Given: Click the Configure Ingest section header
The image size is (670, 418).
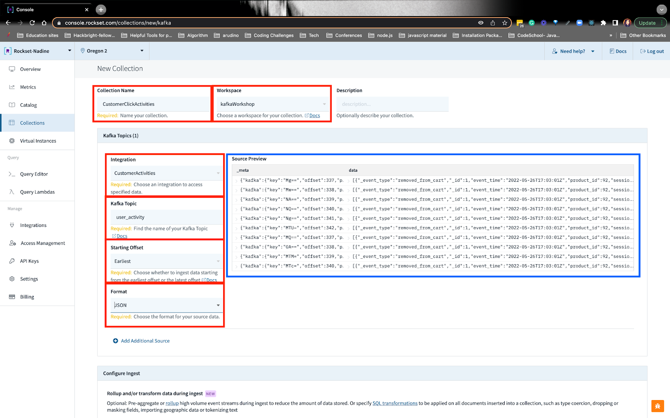Looking at the screenshot, I should (x=372, y=373).
